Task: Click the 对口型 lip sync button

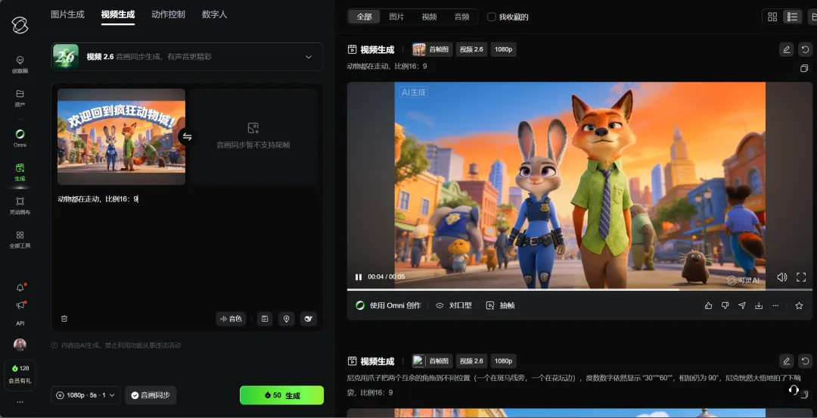Action: [x=453, y=305]
